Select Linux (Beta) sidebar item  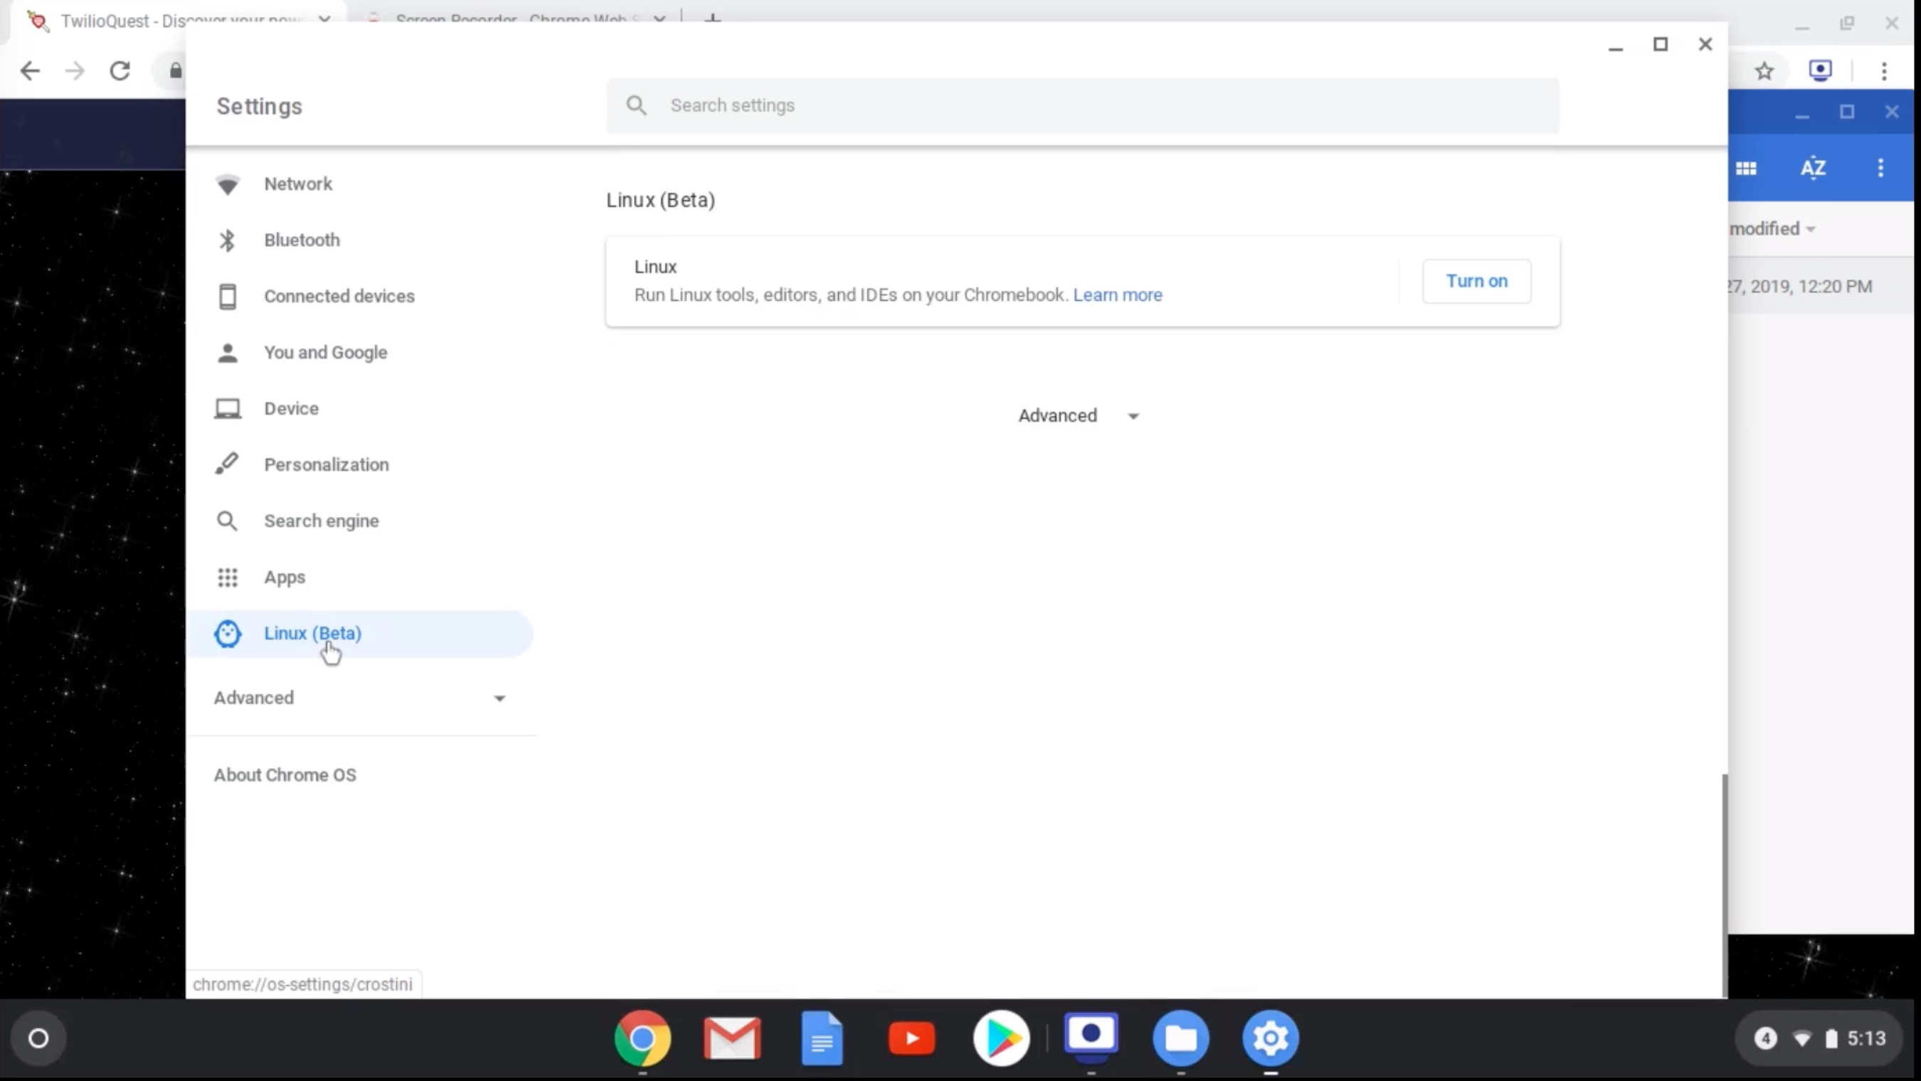[x=312, y=633]
